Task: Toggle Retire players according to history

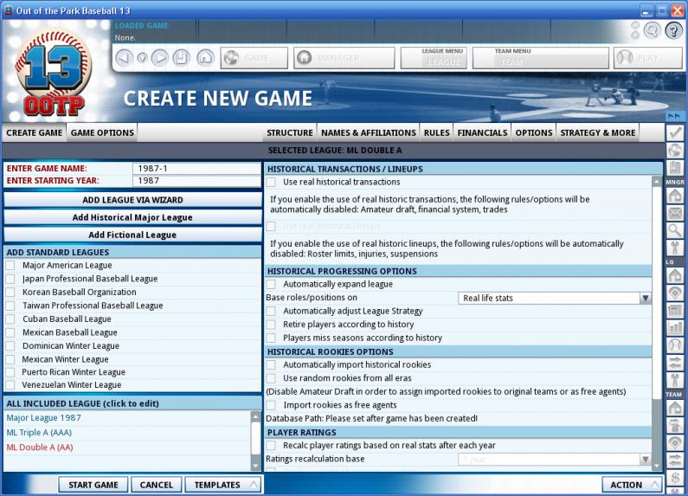Action: (x=272, y=325)
